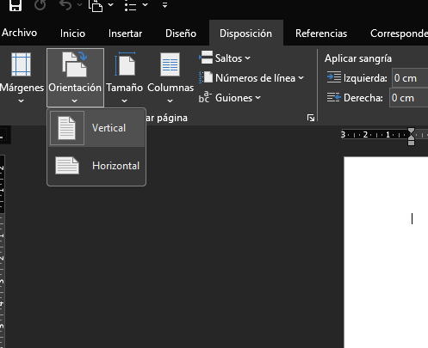The width and height of the screenshot is (428, 348).
Task: Click the Izquierda indent input field
Action: (x=410, y=78)
